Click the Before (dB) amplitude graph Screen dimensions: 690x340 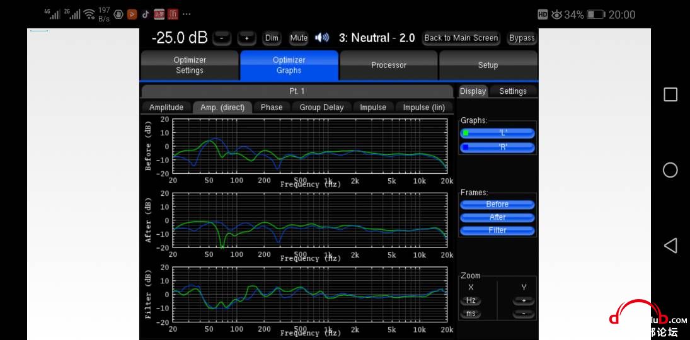(x=310, y=146)
